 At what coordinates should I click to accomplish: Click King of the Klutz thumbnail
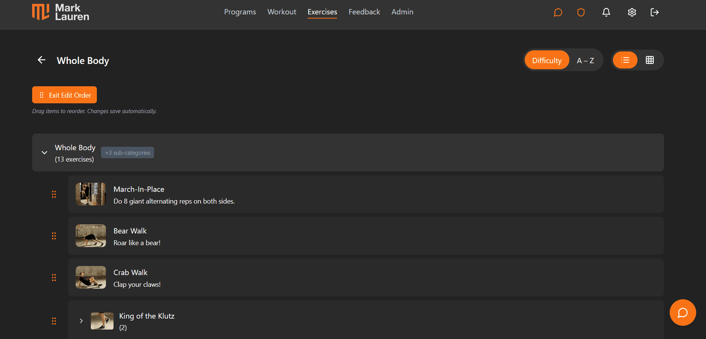tap(102, 321)
